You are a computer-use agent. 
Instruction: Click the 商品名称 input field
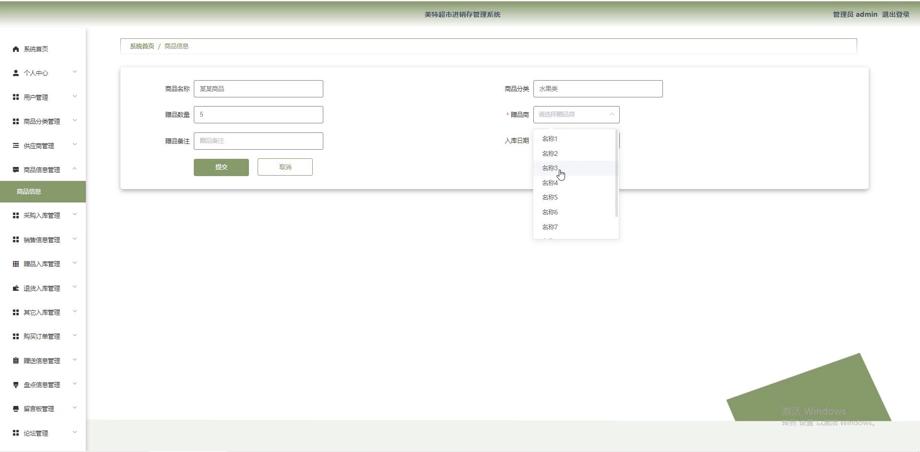click(x=259, y=89)
